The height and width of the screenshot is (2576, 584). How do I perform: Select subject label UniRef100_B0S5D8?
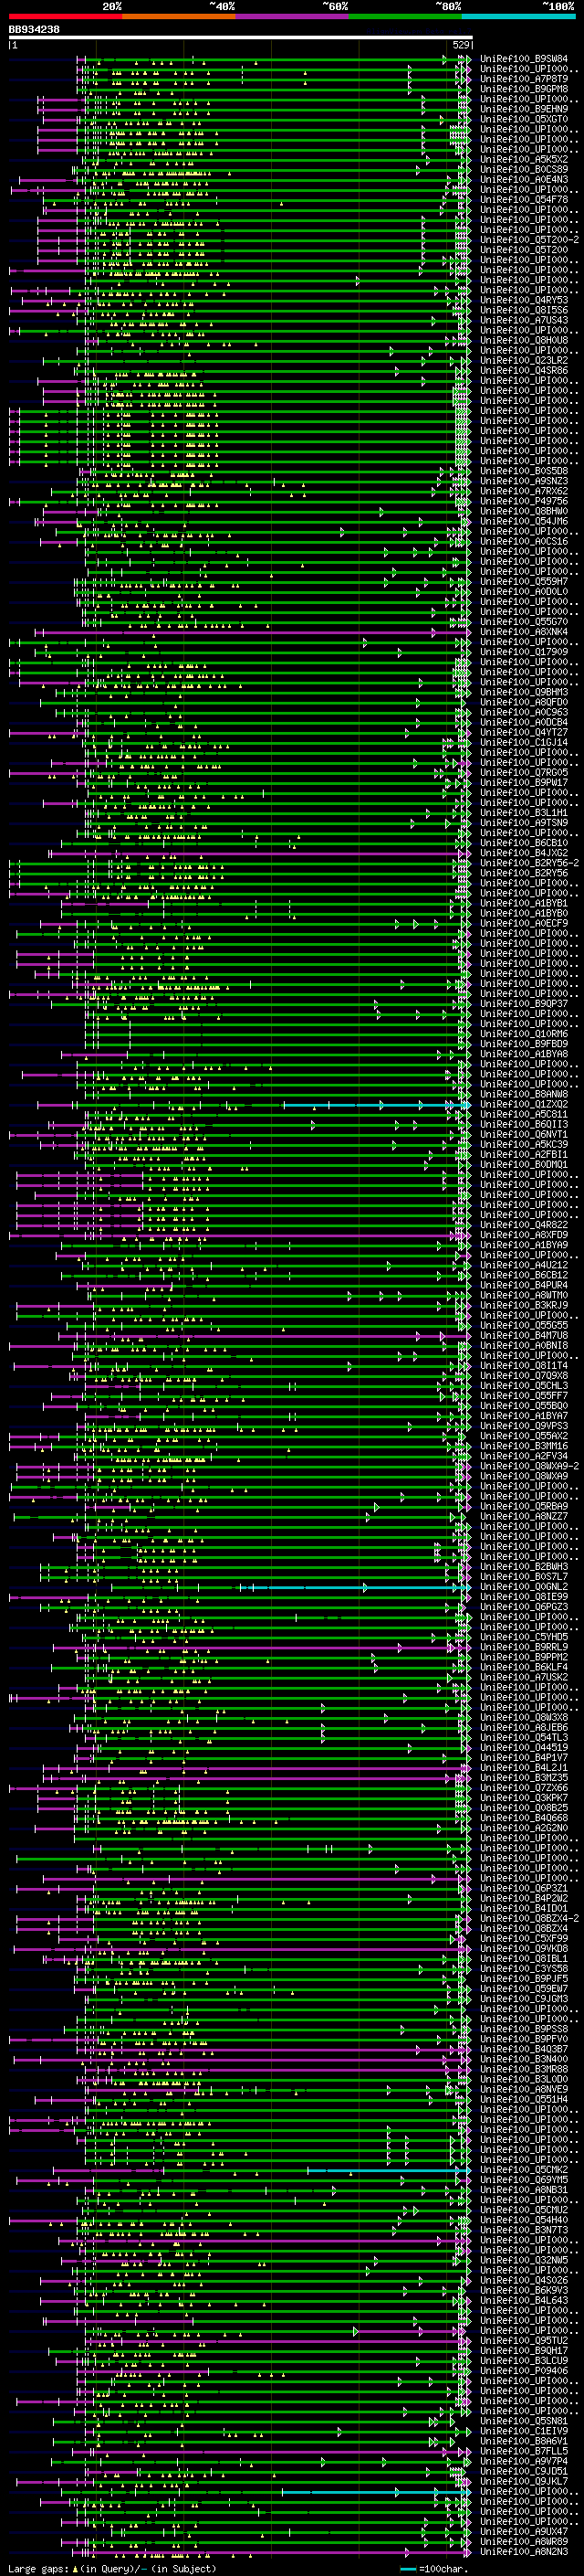[524, 471]
